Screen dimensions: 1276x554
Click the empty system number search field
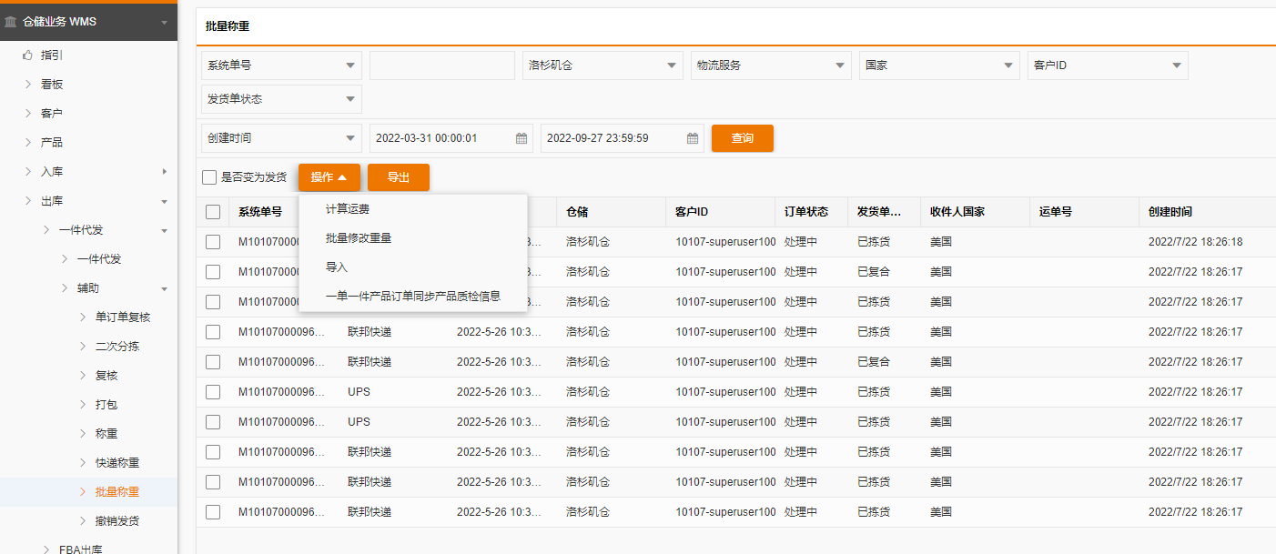tap(442, 65)
